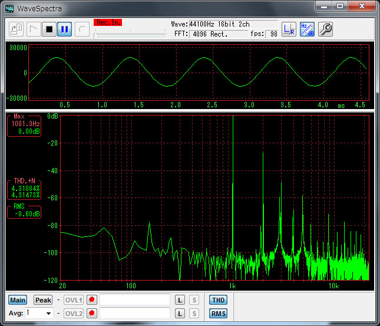Click the OVL1 text input field
The image size is (380, 326).
(135, 300)
